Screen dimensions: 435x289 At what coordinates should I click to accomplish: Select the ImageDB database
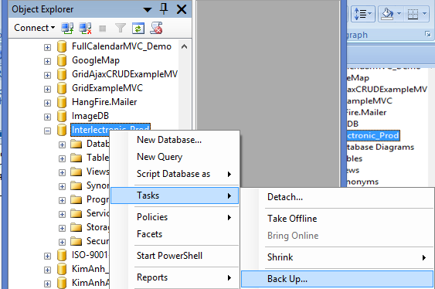(x=90, y=116)
